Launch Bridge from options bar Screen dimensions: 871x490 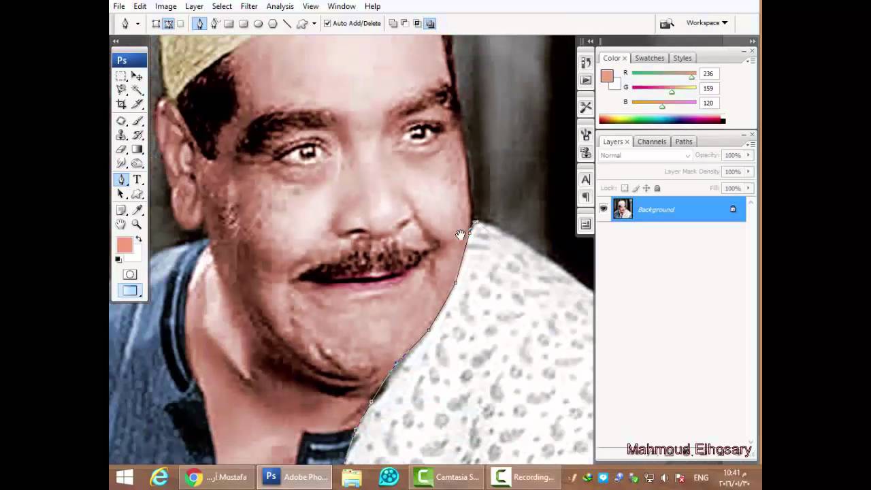(667, 24)
